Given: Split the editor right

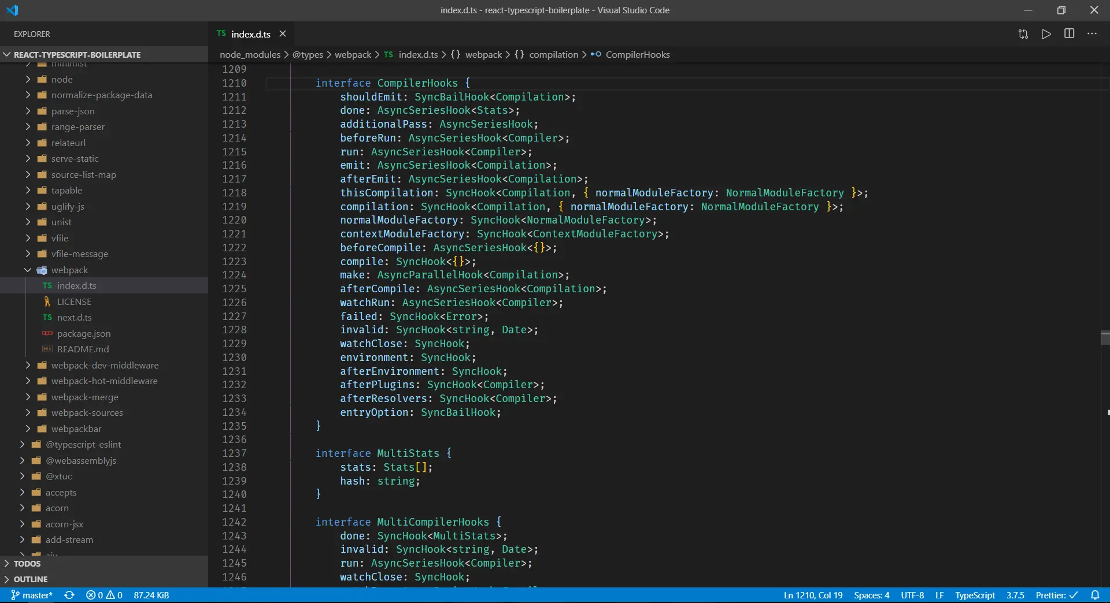Looking at the screenshot, I should point(1070,34).
